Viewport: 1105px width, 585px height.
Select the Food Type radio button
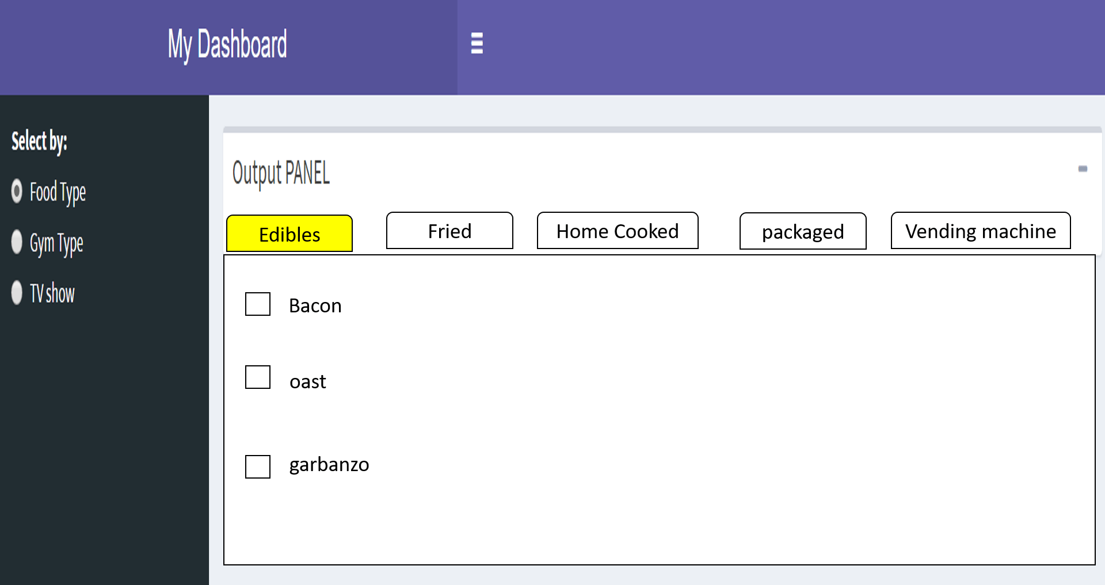click(17, 192)
